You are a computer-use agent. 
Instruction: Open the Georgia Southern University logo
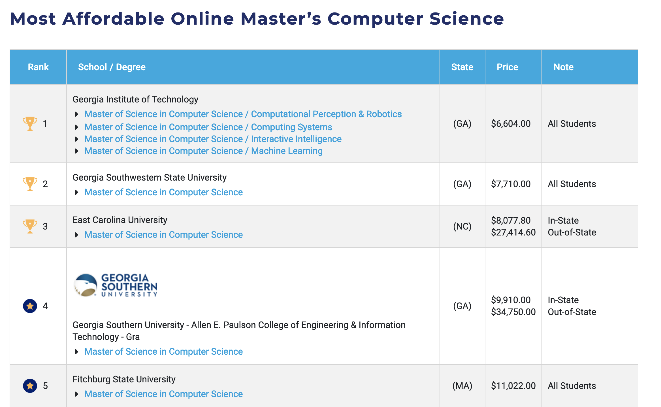tap(115, 285)
